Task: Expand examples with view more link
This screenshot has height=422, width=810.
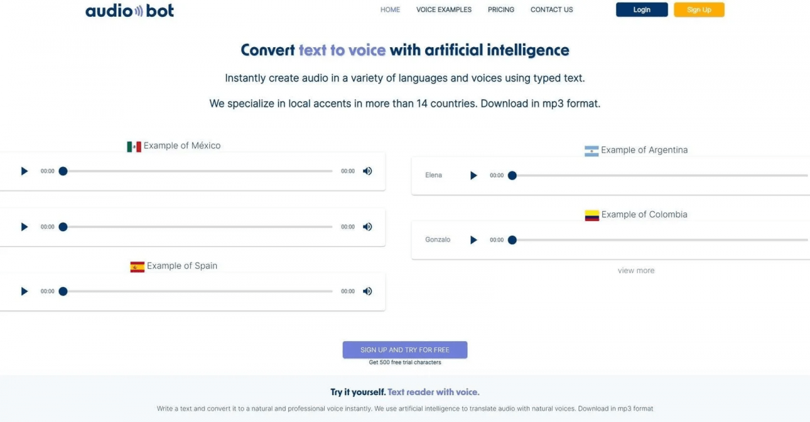Action: 636,271
